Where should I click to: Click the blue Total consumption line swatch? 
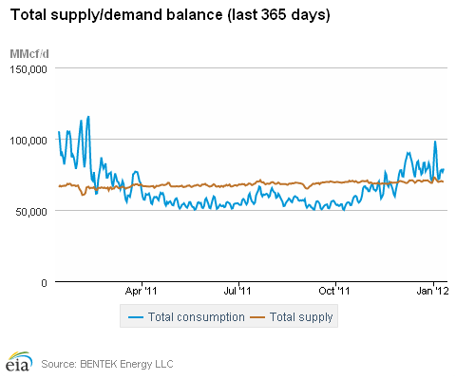point(136,317)
